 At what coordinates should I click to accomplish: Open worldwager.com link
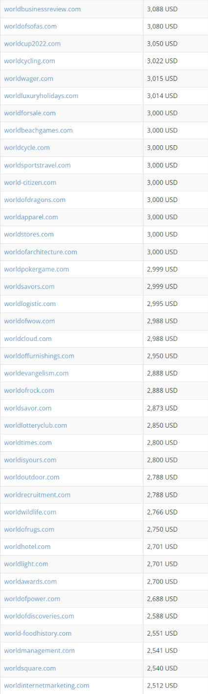29,78
